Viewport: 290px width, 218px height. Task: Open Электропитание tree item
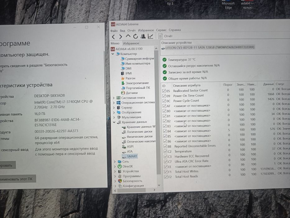click(x=135, y=83)
